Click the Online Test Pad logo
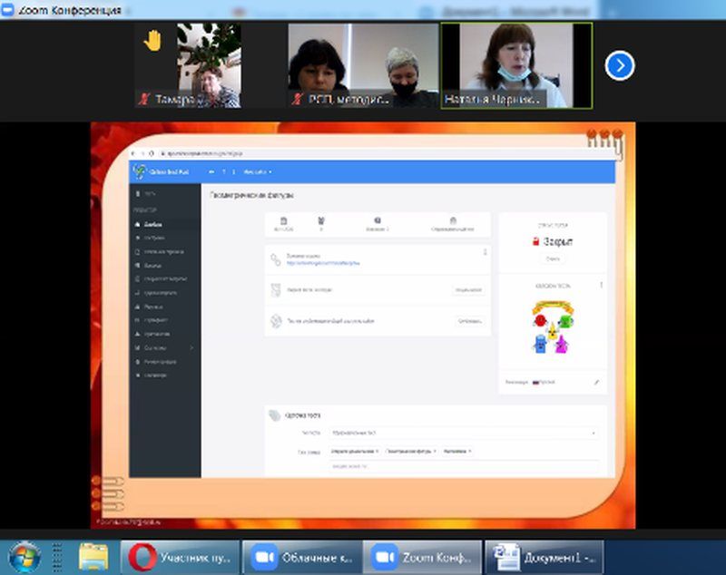726x575 pixels. pyautogui.click(x=162, y=171)
